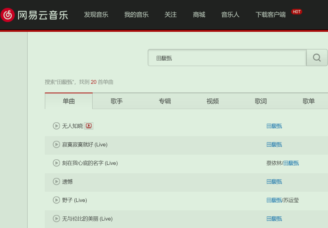This screenshot has width=328, height=228.
Task: Click the NetEase Cloud Music logo
Action: pyautogui.click(x=34, y=15)
